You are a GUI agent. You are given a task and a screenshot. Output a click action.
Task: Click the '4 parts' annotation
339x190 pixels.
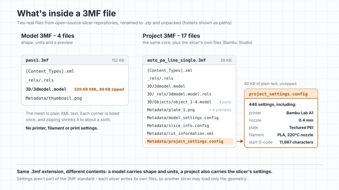click(x=225, y=102)
